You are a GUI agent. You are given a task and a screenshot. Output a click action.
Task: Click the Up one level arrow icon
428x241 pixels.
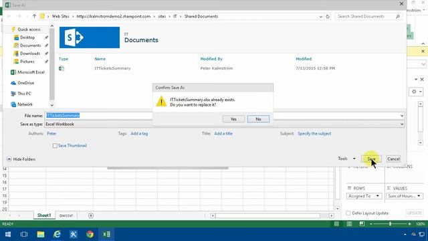(34, 16)
